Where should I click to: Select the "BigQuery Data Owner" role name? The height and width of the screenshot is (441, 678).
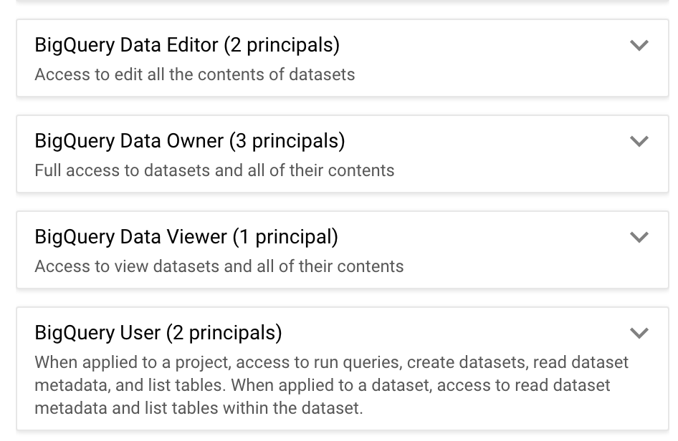pyautogui.click(x=129, y=141)
